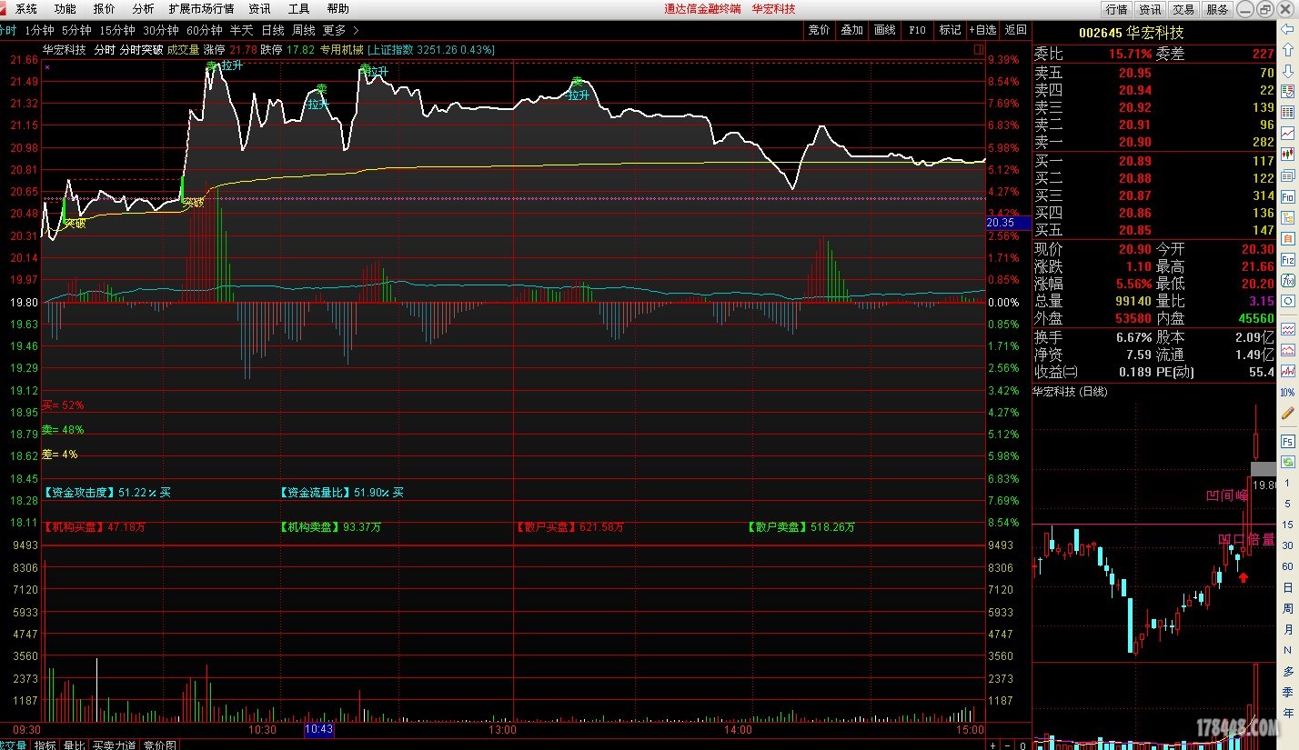Click the green refresh icon in sidebar

1288,462
